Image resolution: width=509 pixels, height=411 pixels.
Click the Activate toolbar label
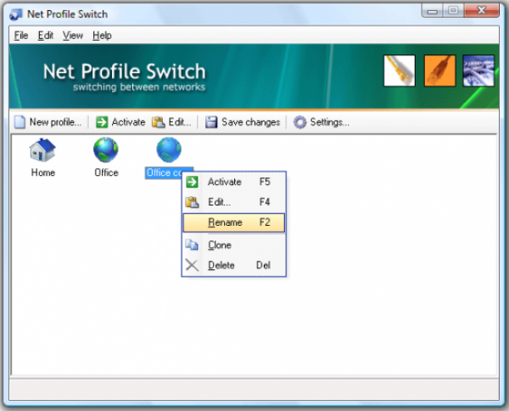click(128, 122)
